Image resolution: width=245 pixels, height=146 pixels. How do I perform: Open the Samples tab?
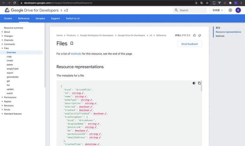click(40, 18)
